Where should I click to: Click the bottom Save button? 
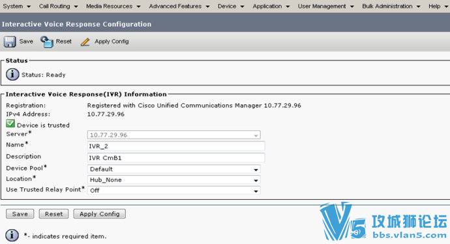(20, 213)
